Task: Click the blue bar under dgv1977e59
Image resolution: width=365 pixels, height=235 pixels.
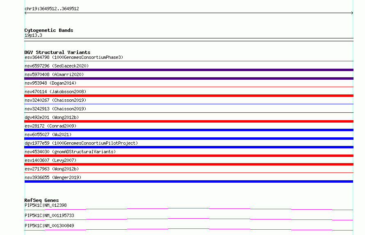Action: coord(189,147)
